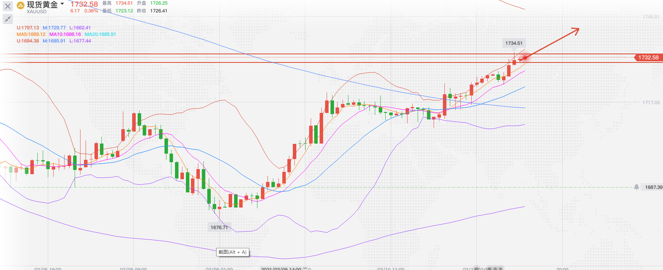This screenshot has height=270, width=663.
Task: Click the MA10 indicator legend value
Action: tap(65, 34)
